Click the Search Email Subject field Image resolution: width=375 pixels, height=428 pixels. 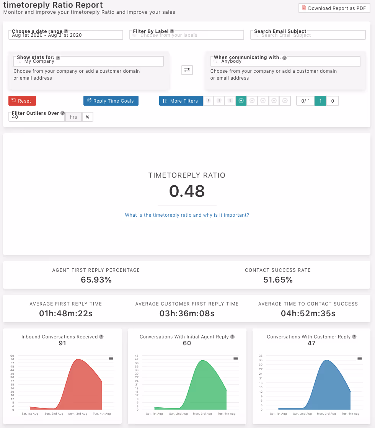tap(308, 35)
